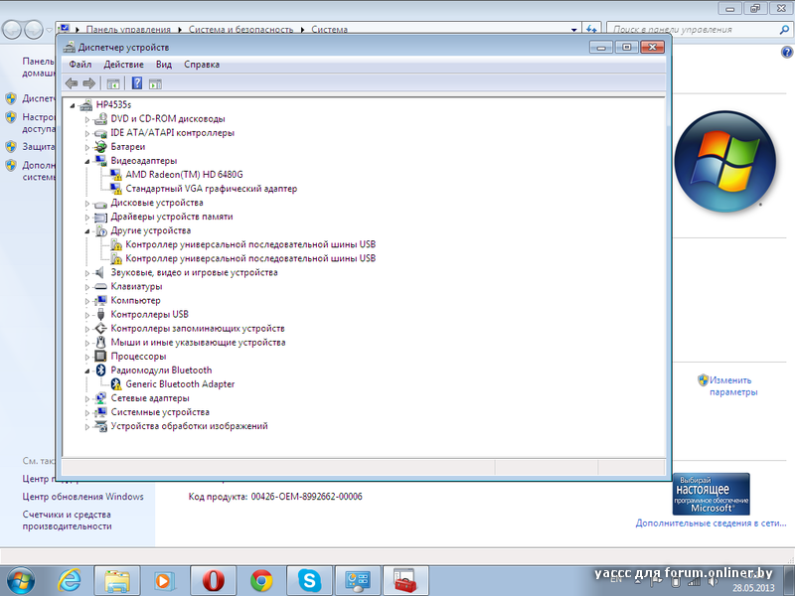This screenshot has height=596, width=795.
Task: Click Дополнительные сведения в сети link
Action: pos(711,523)
